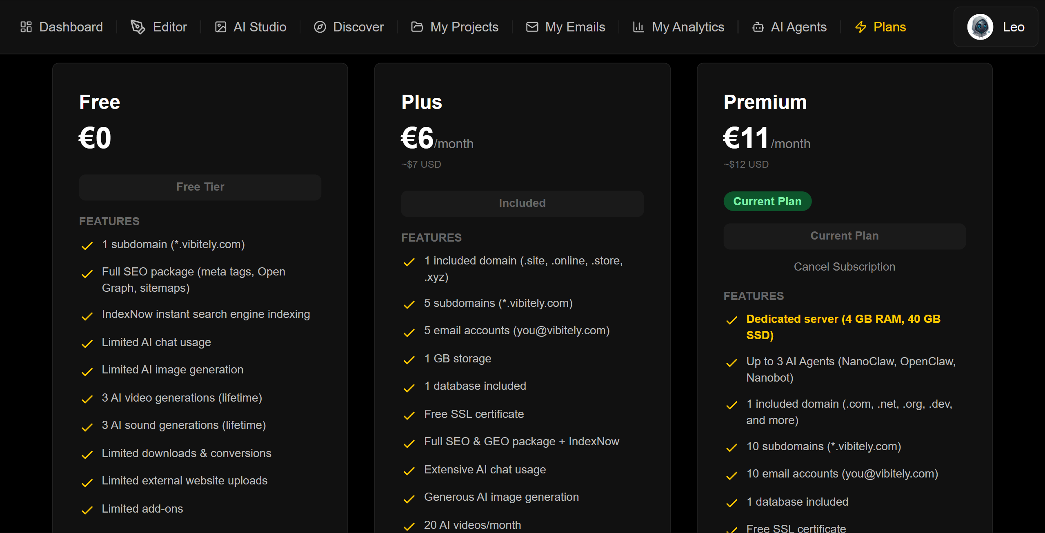Open AI Studio via its image icon
This screenshot has width=1045, height=533.
(x=221, y=27)
